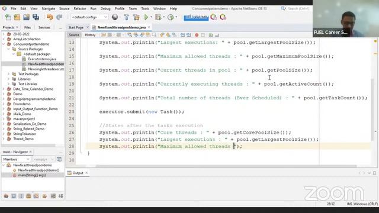Click the editor vertical scrollbar

click(373, 110)
